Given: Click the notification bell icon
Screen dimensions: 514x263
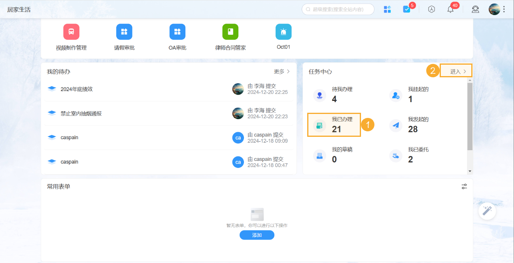Looking at the screenshot, I should (450, 9).
